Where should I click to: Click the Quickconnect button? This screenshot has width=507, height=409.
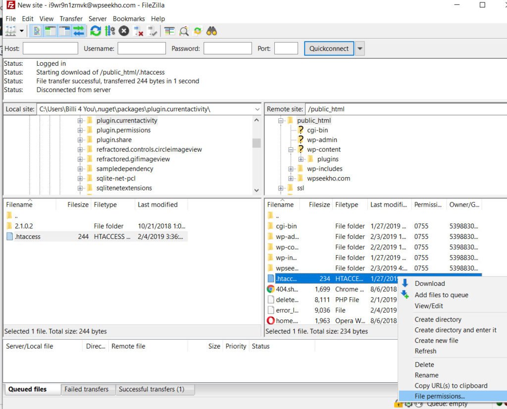point(329,48)
